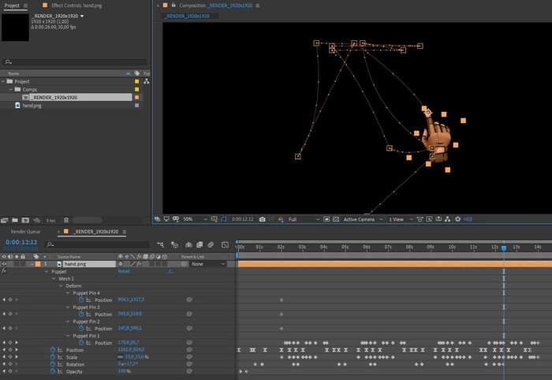Click the snapshot camera icon in viewer
This screenshot has height=380, width=552.
point(261,218)
